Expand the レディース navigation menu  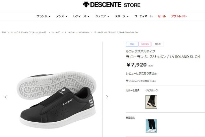(81, 16)
